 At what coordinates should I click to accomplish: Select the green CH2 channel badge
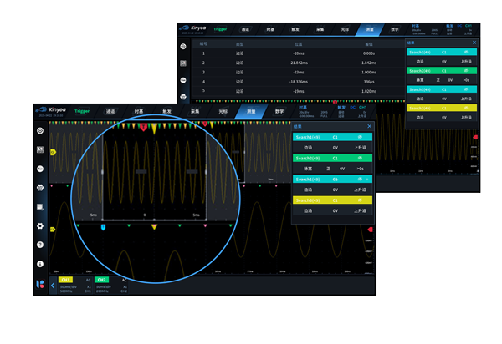101,280
